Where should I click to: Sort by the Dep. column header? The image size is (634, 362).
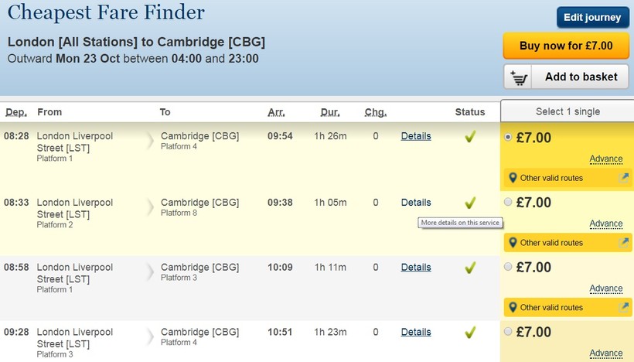click(x=15, y=113)
